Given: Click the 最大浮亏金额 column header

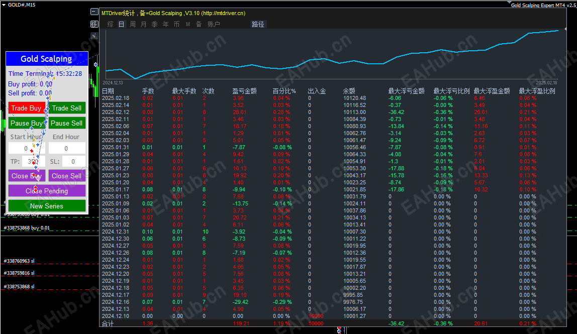Looking at the screenshot, I should tap(407, 91).
